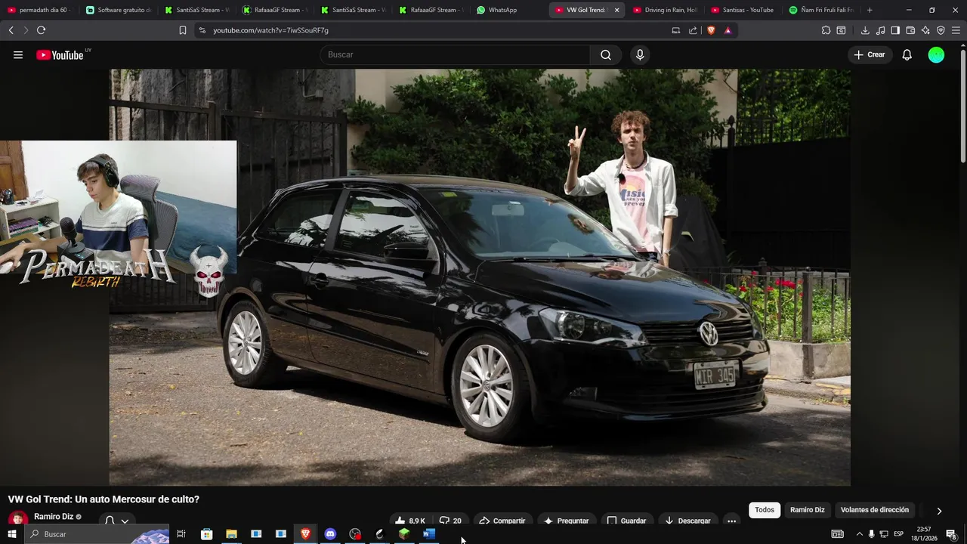Open the Windows Start menu
967x544 pixels.
(x=11, y=534)
